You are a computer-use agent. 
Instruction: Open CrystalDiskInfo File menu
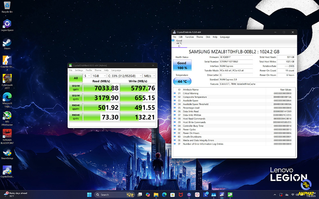pos(174,37)
